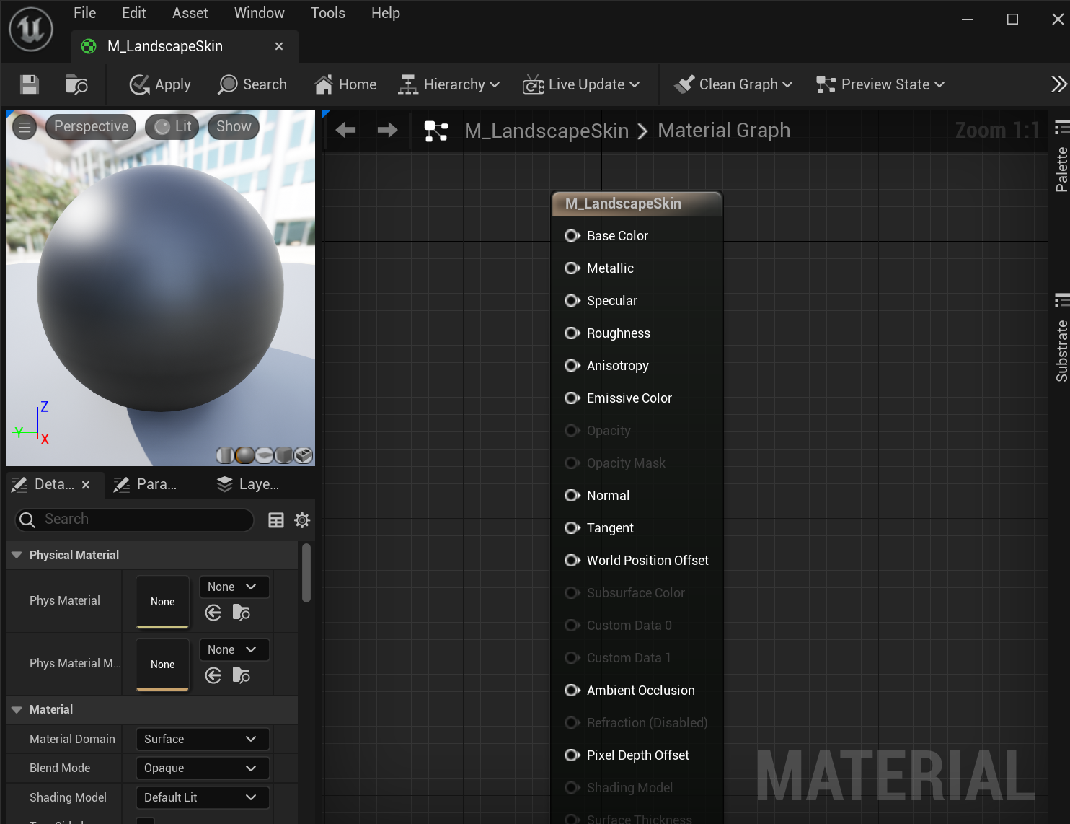Open Phys Material None dropdown
Image resolution: width=1070 pixels, height=824 pixels.
(234, 587)
